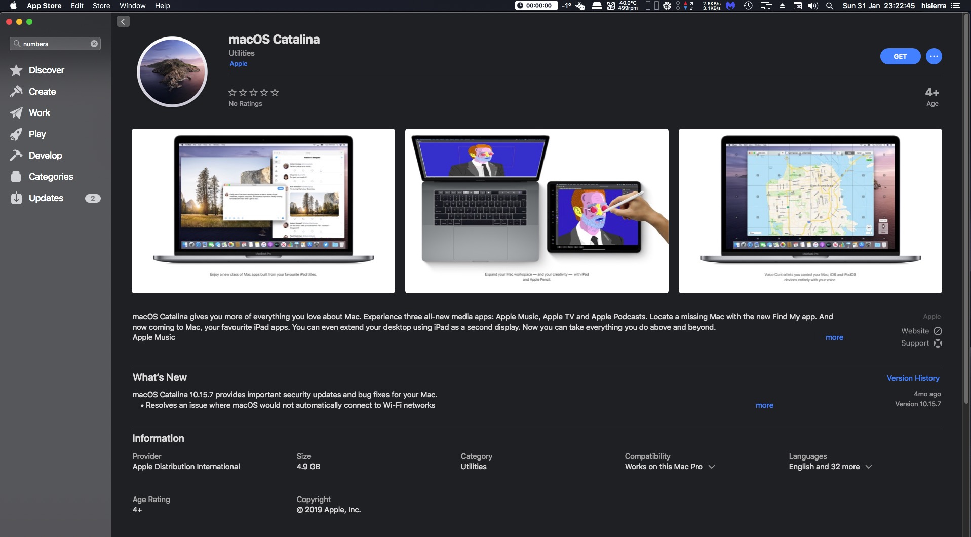The image size is (971, 537).
Task: Open the display mirroring menu bar icon
Action: point(766,6)
